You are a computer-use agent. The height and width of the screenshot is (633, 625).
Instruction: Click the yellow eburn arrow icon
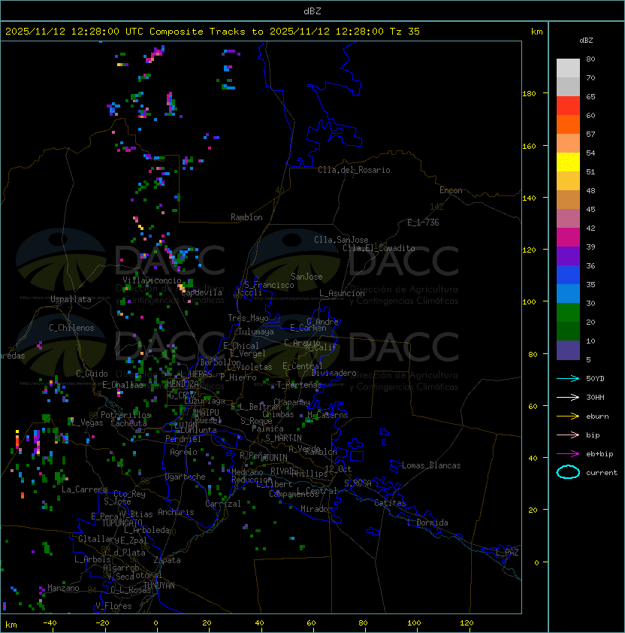[x=568, y=416]
